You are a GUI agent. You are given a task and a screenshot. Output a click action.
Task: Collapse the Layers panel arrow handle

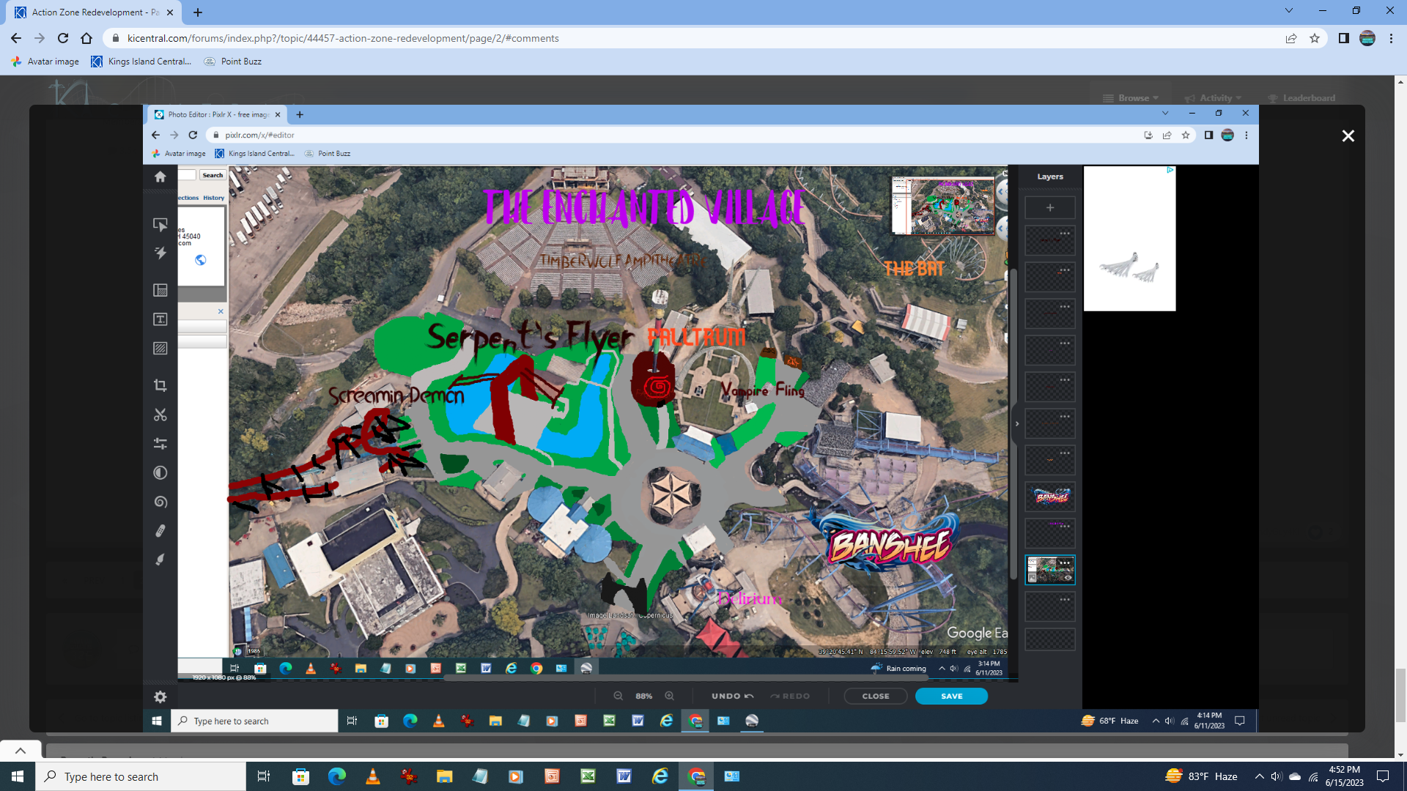pyautogui.click(x=1016, y=423)
